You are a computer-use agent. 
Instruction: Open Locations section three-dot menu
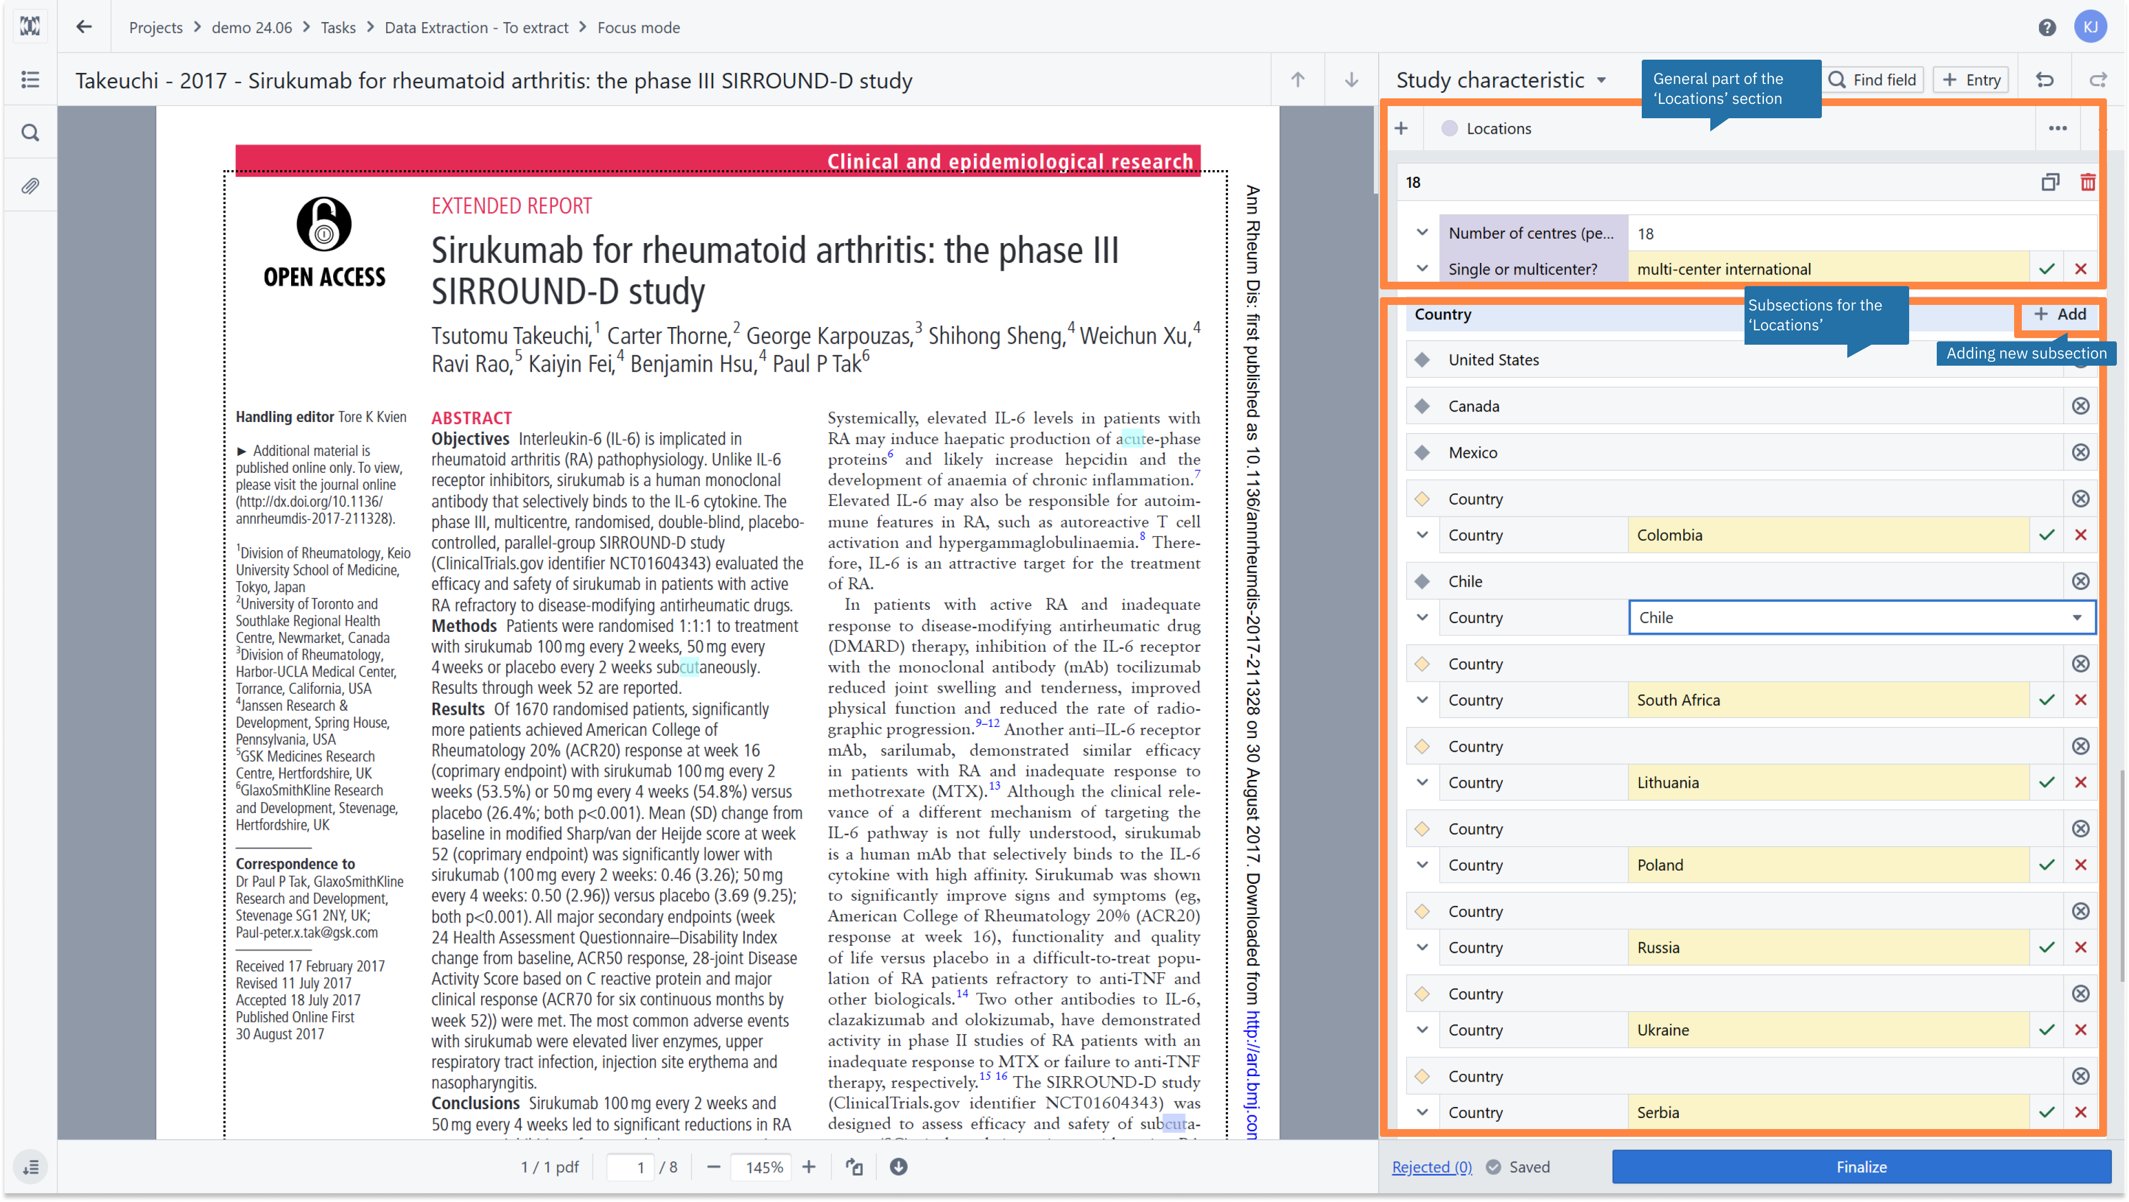pyautogui.click(x=2057, y=128)
